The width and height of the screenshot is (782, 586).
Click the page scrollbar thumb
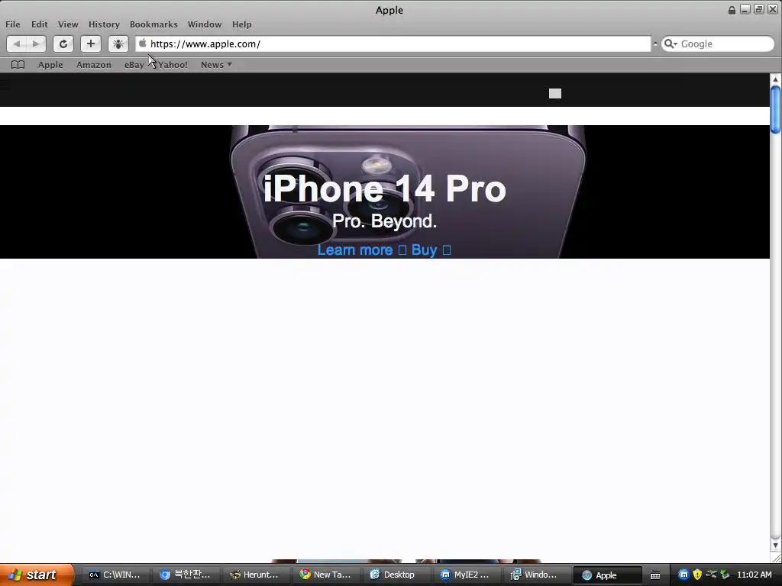click(x=775, y=110)
